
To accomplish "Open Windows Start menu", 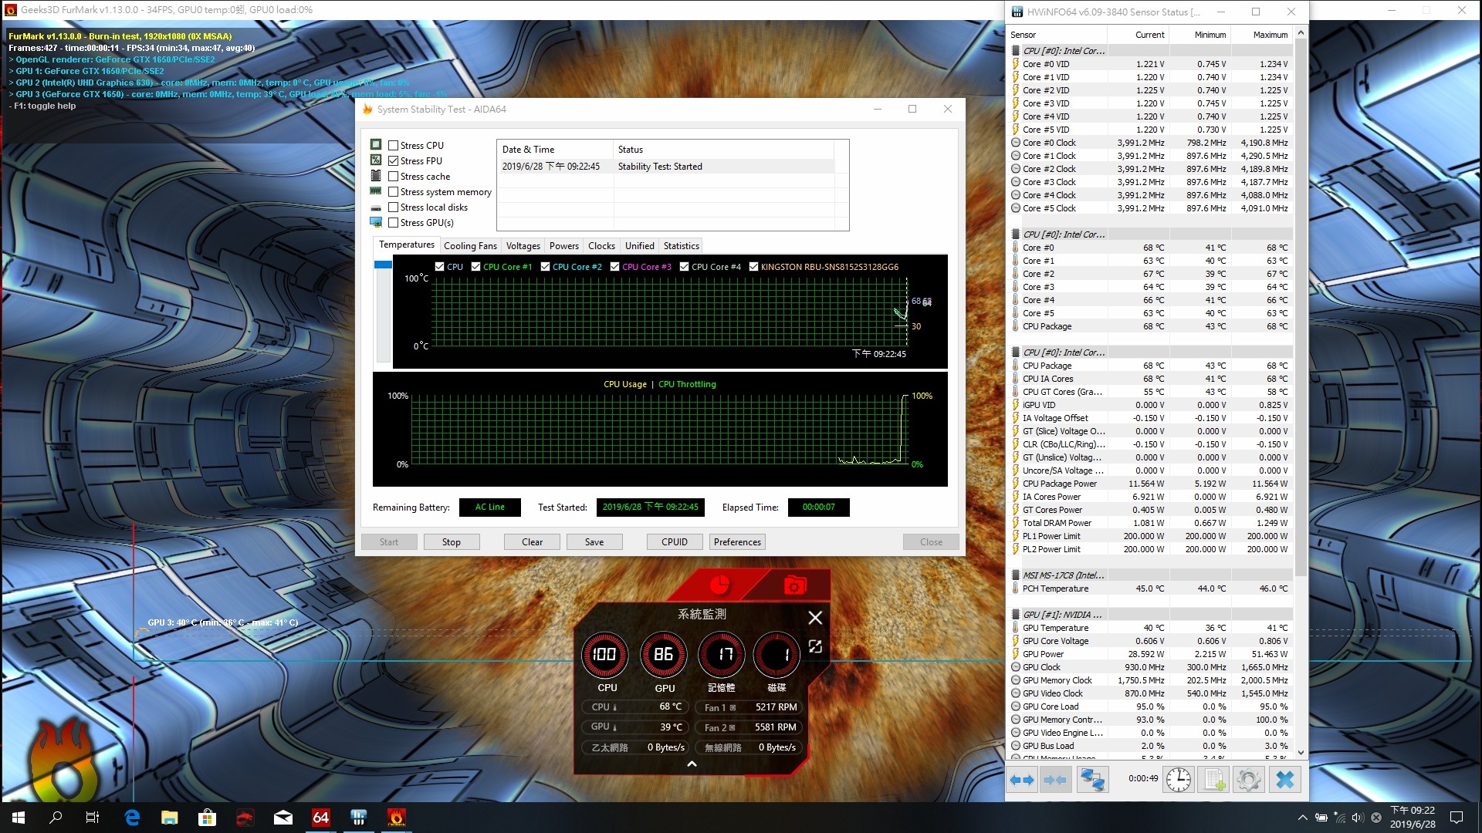I will pos(19,818).
